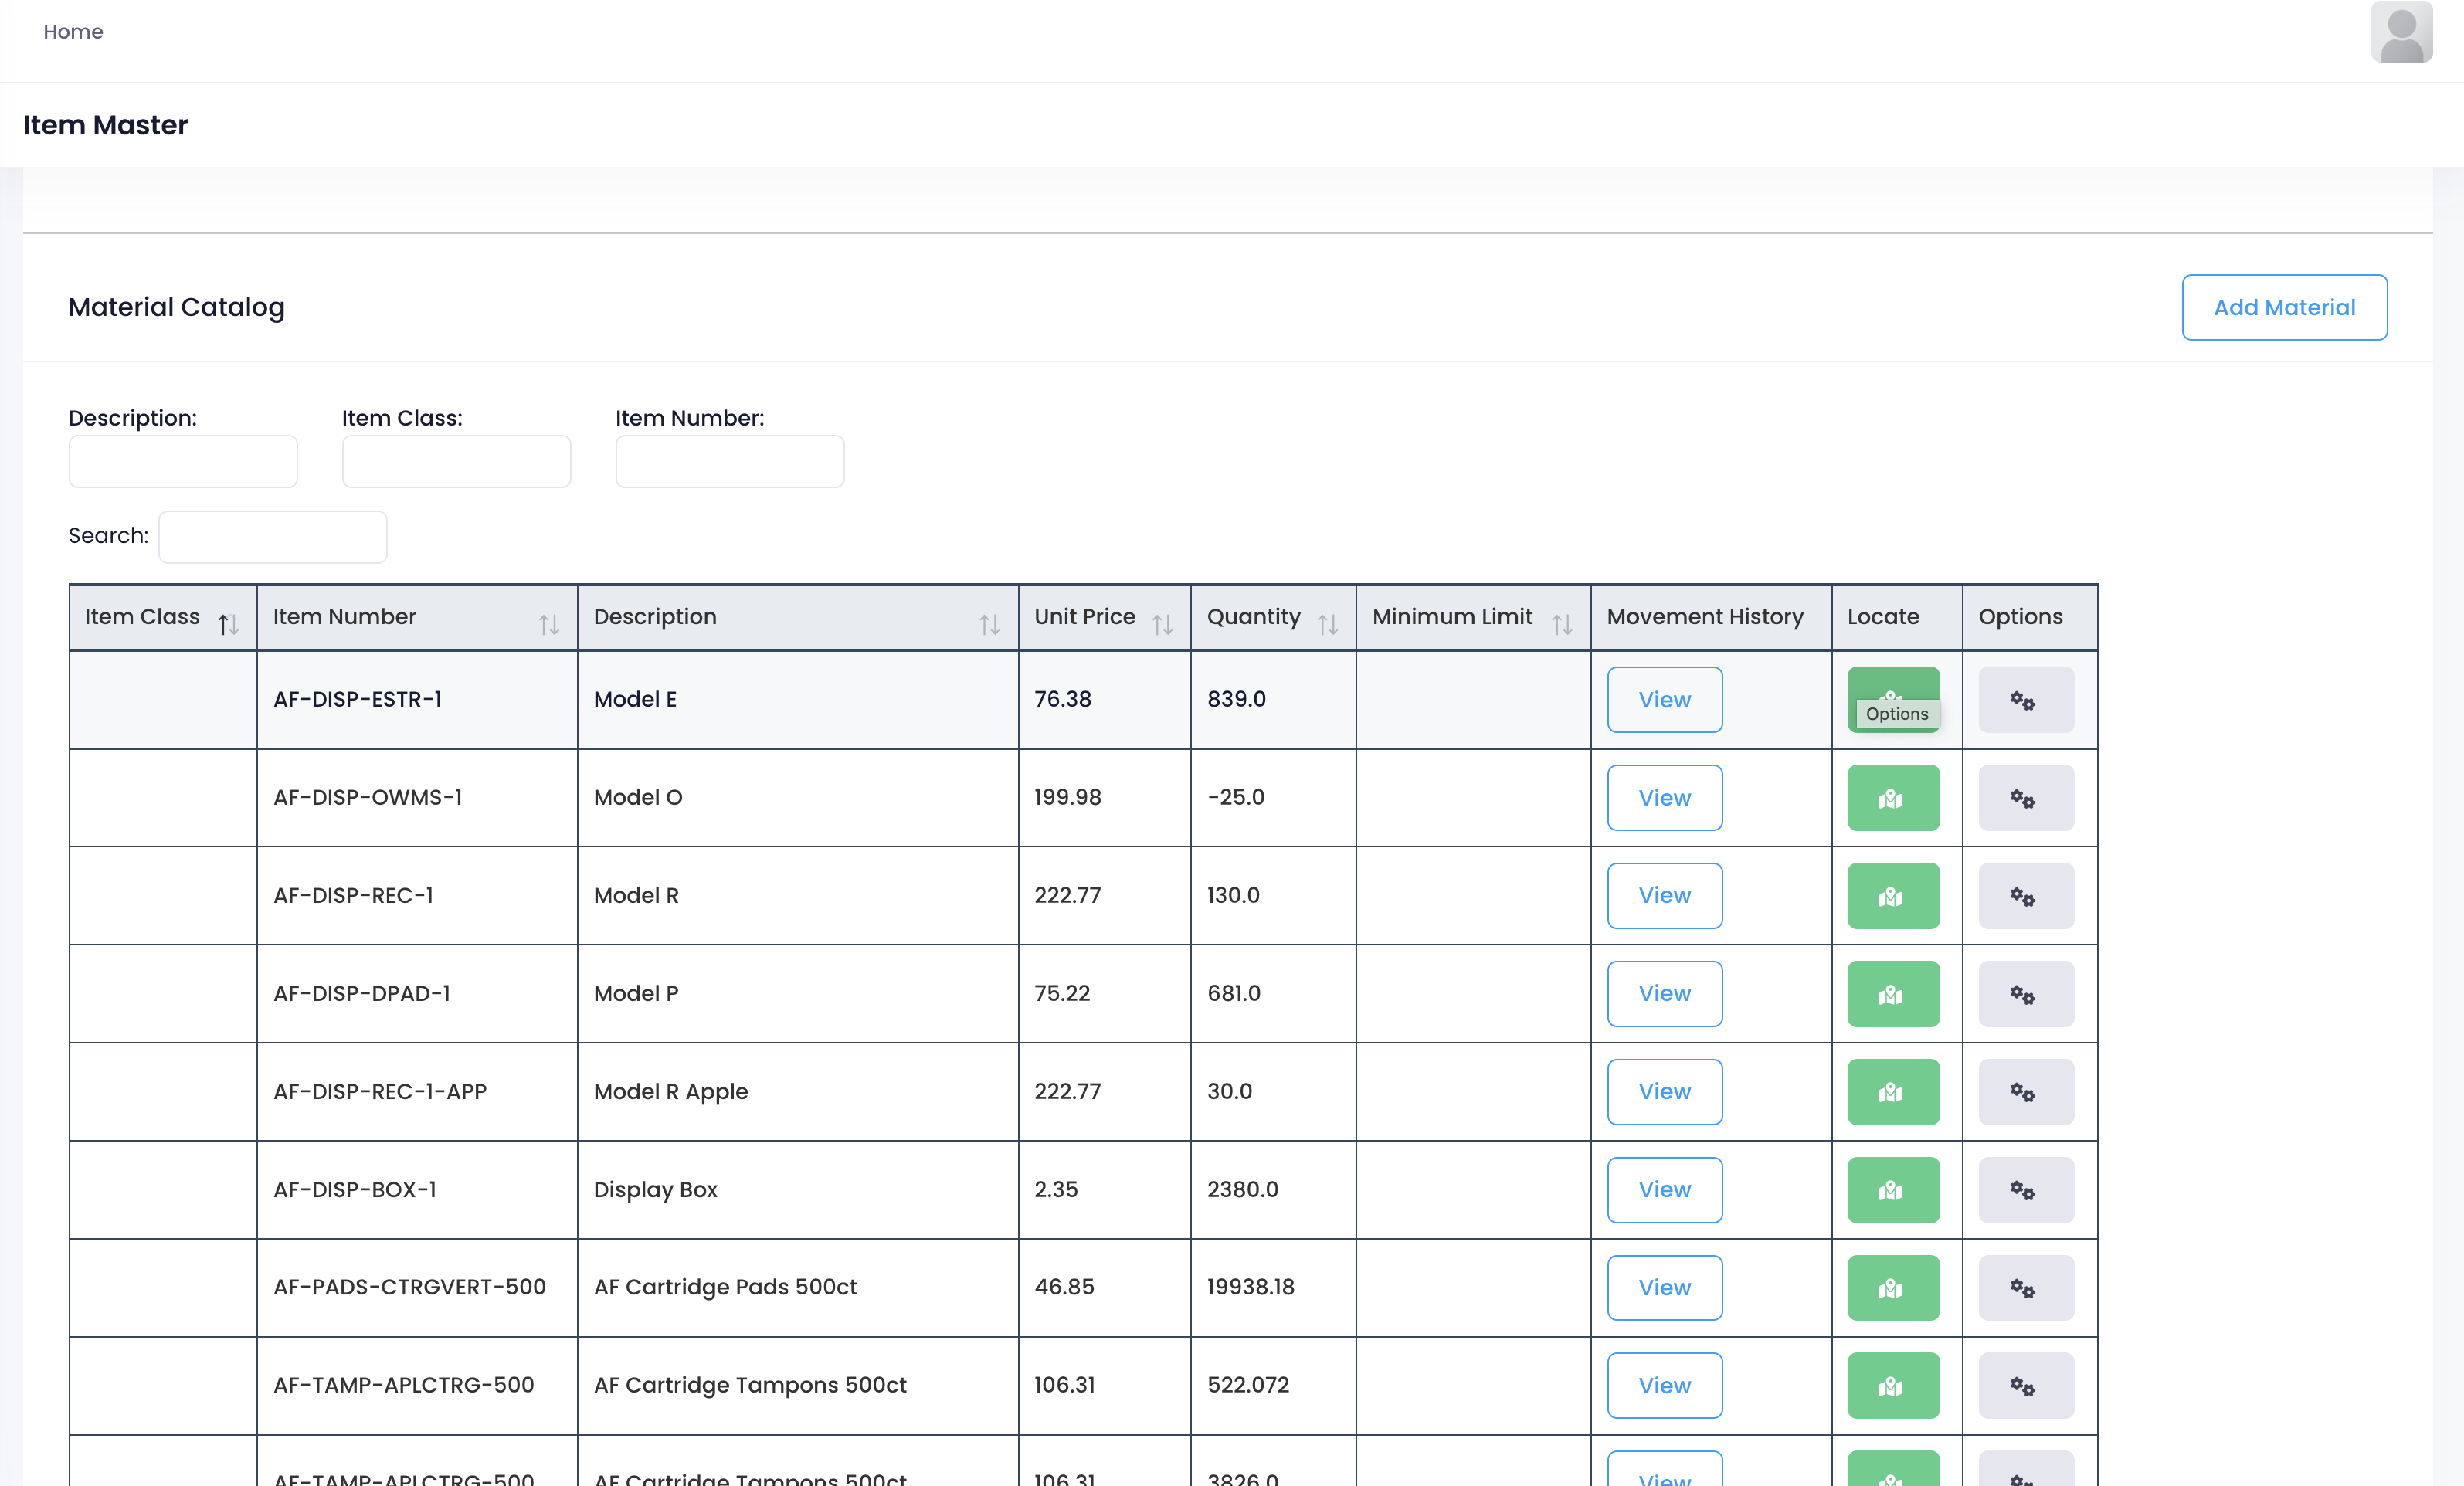Screen dimensions: 2464x1486
Task: Click the locate map icon for Model O
Action: 1892,797
